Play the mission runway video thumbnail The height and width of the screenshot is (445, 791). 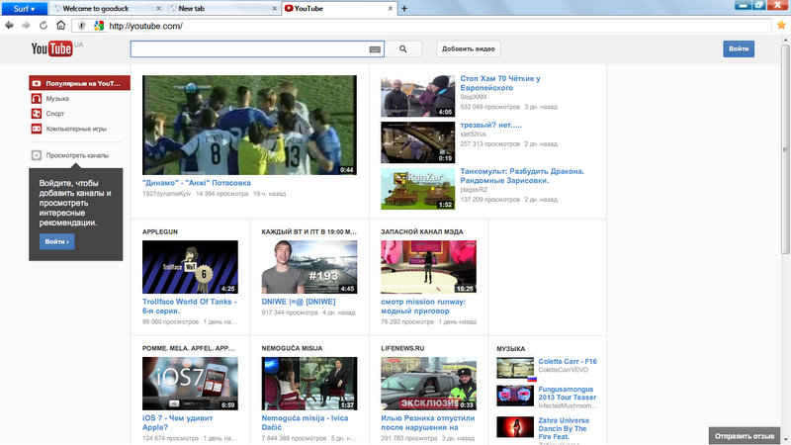point(428,267)
